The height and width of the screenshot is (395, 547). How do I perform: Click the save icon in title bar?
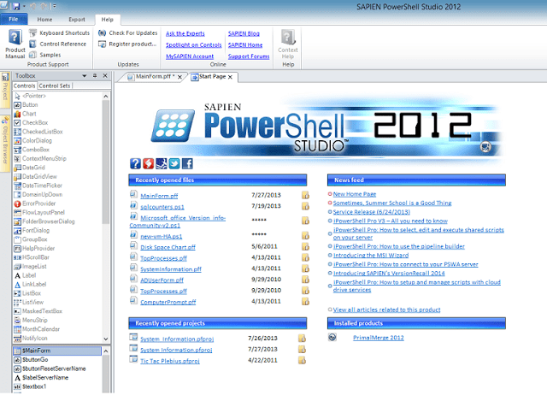click(x=15, y=6)
